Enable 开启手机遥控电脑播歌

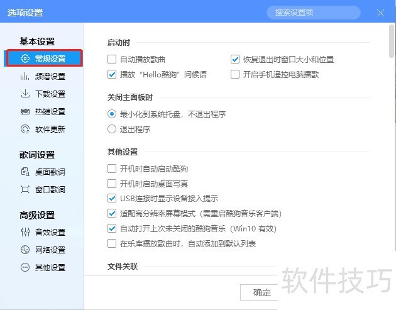click(235, 74)
